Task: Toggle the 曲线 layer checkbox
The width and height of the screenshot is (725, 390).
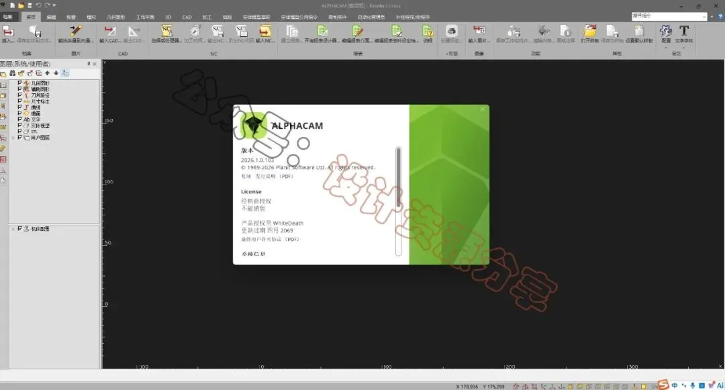Action: point(20,107)
